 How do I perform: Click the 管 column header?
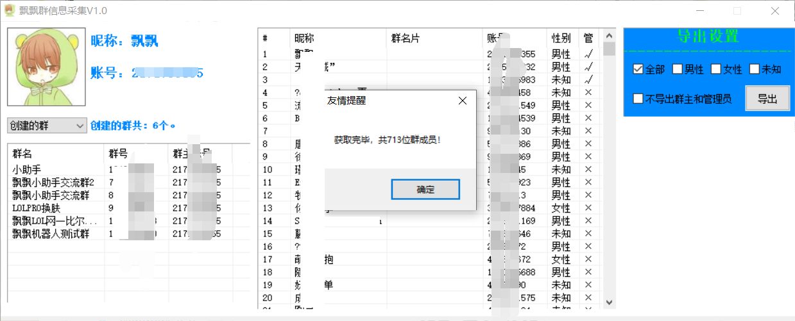589,38
